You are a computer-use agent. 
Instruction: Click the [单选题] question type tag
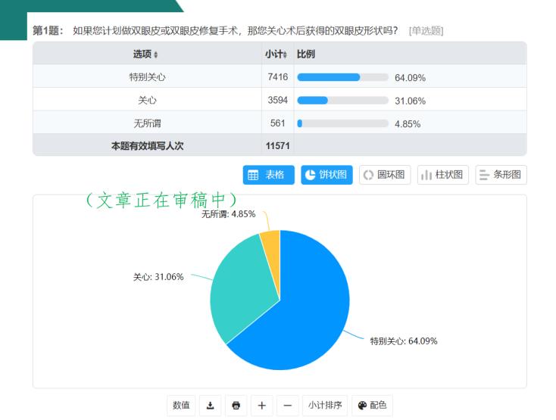426,31
